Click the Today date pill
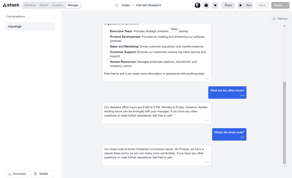 [174, 29]
